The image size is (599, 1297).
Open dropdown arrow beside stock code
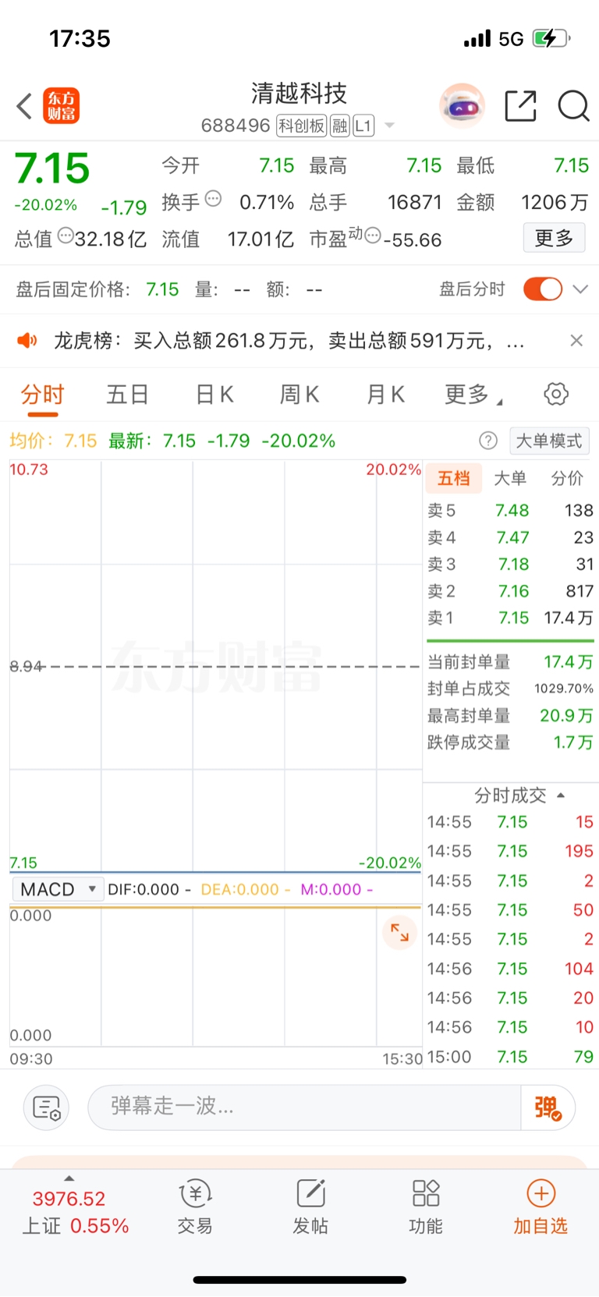(x=390, y=126)
